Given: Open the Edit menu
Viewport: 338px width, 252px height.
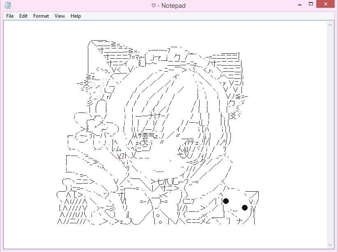Looking at the screenshot, I should 23,16.
